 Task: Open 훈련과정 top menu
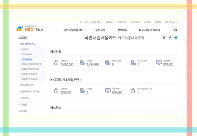[x=100, y=30]
